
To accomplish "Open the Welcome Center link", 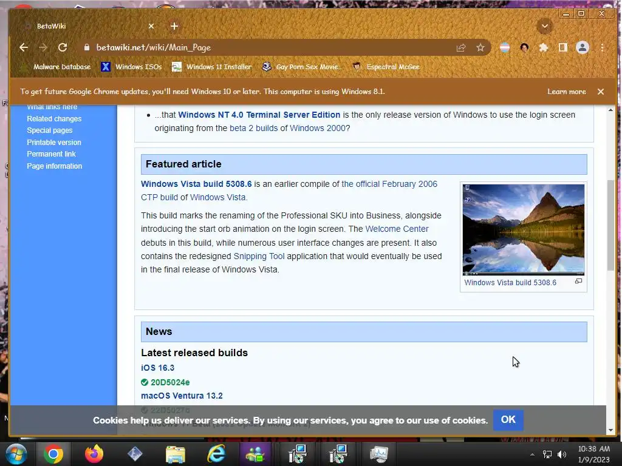I will pos(397,229).
